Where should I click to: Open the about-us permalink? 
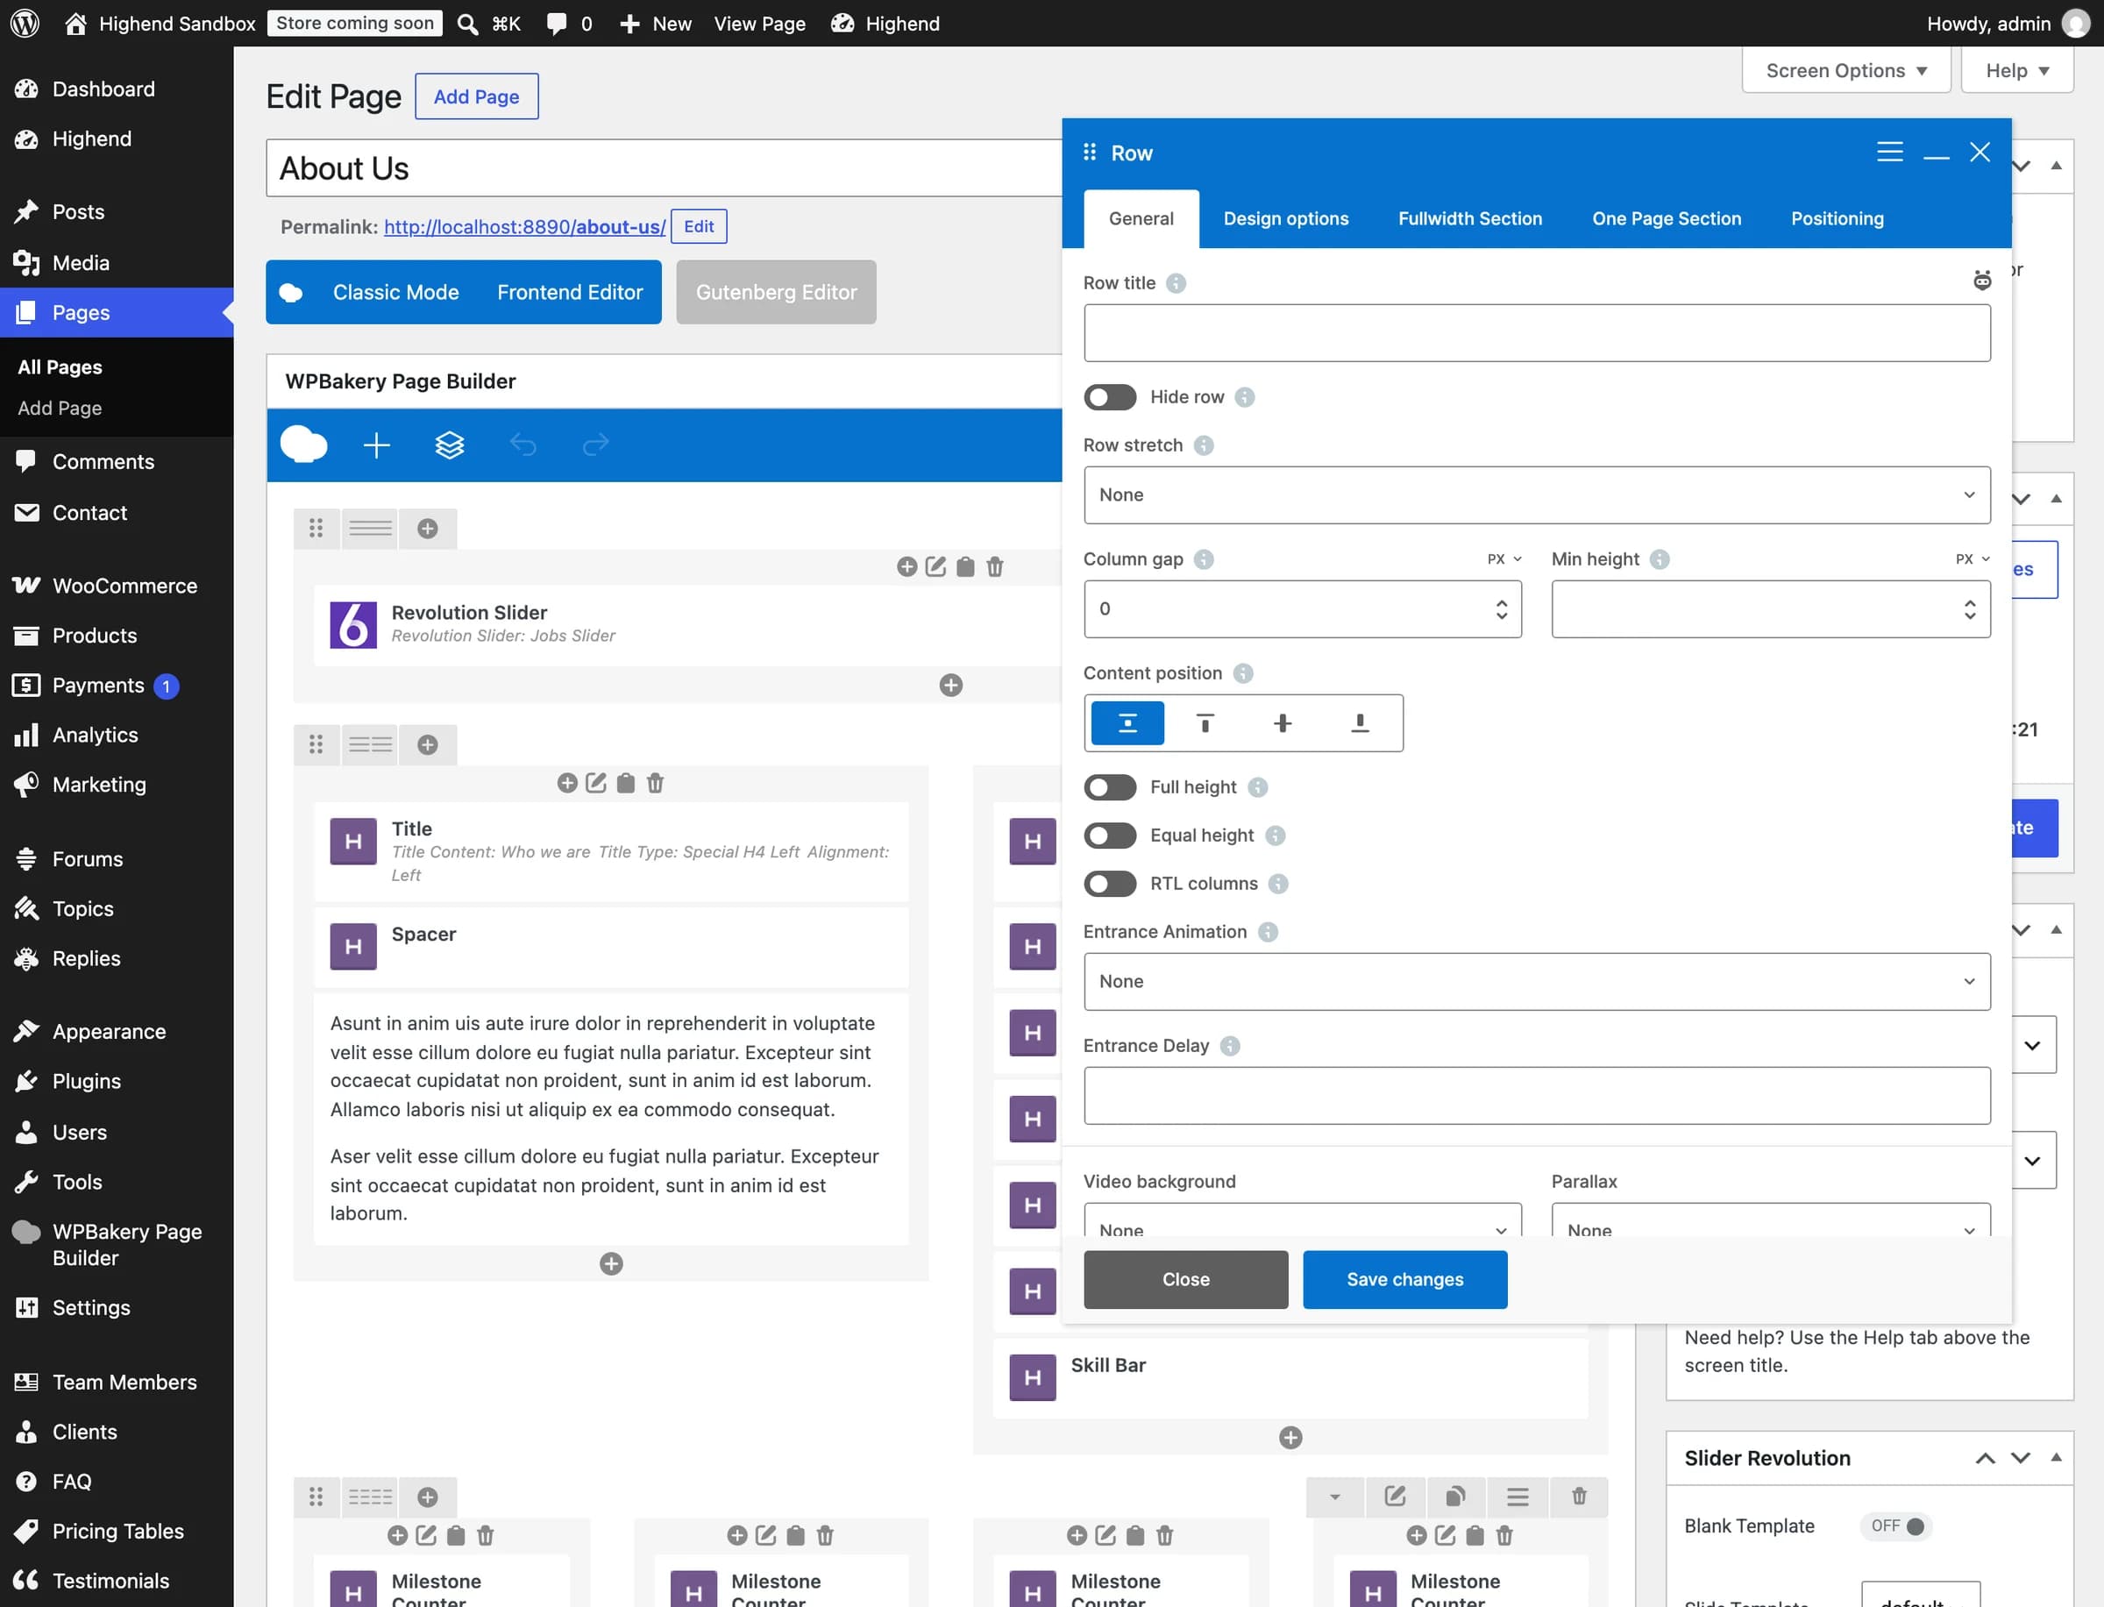525,227
